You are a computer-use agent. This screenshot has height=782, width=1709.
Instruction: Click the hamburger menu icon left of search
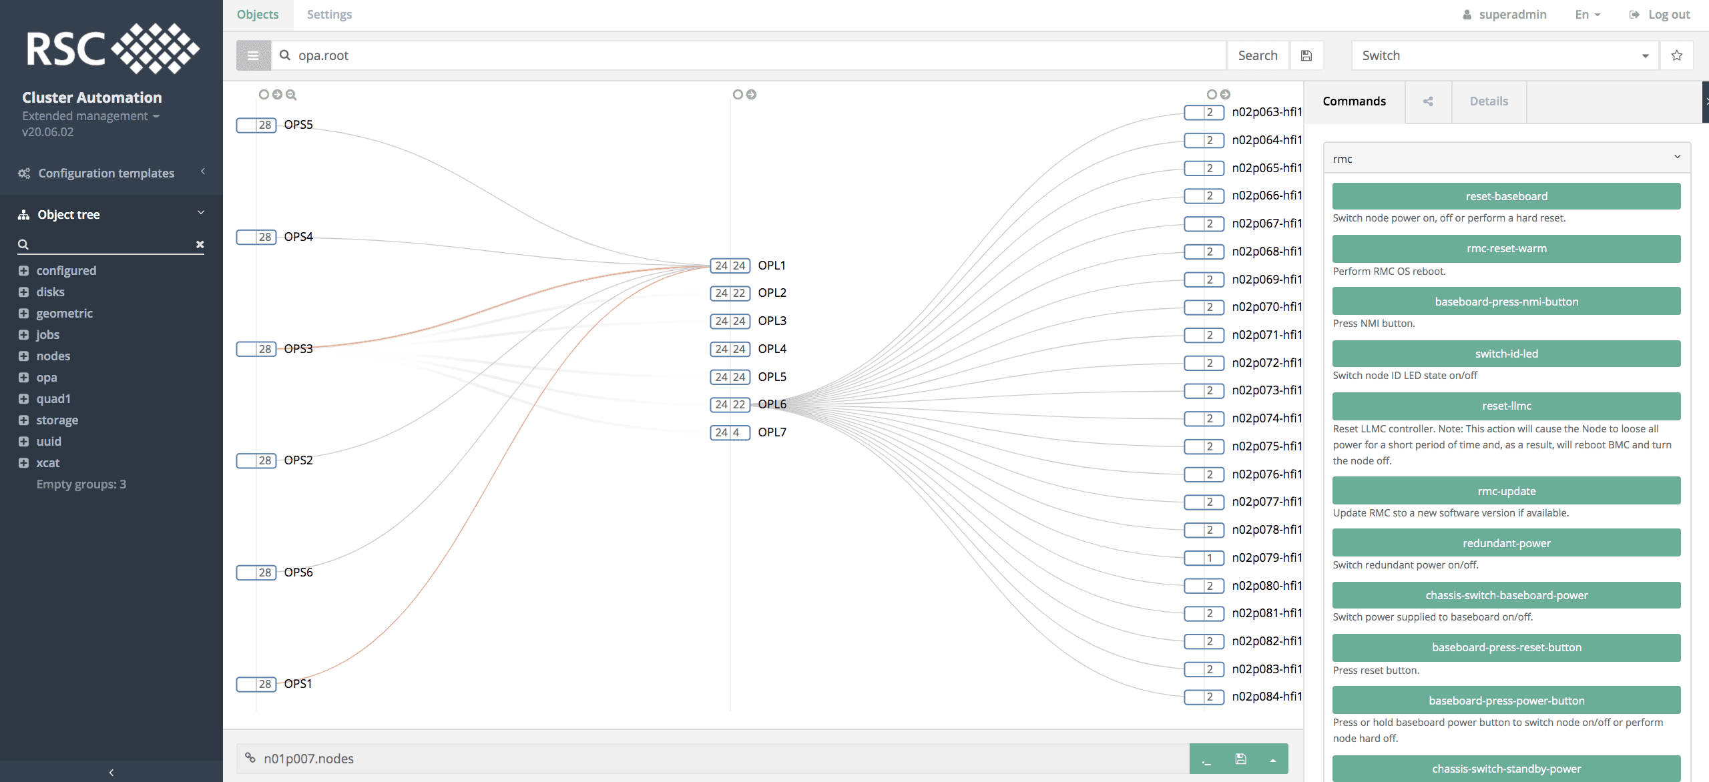253,55
